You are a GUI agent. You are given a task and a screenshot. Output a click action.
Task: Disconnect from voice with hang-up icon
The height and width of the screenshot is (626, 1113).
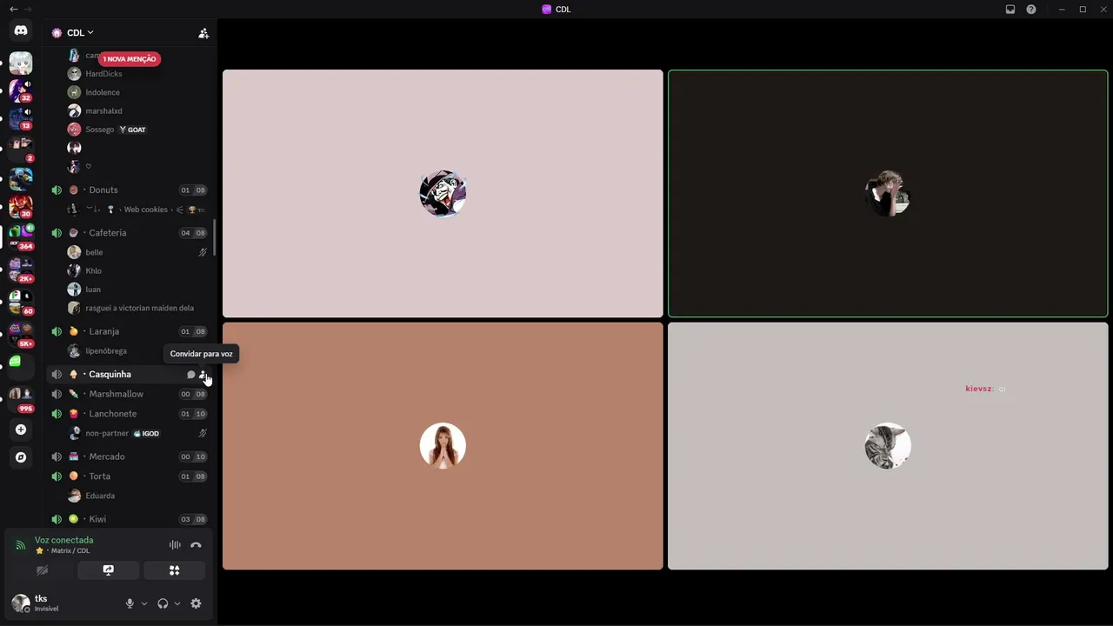[x=196, y=545]
